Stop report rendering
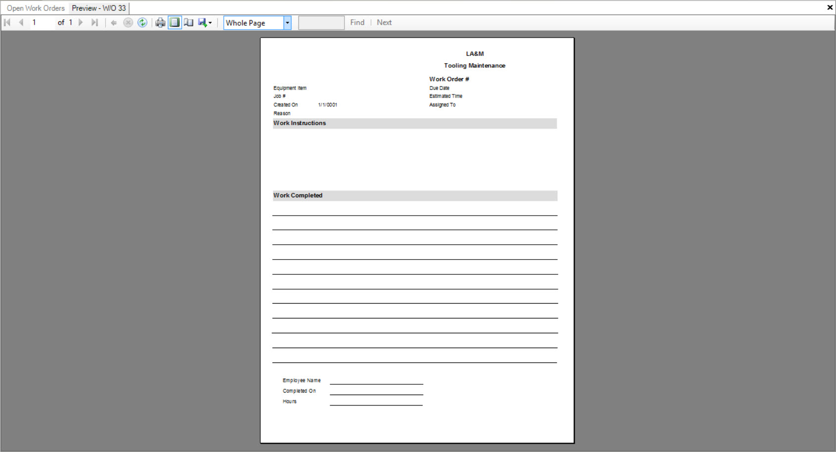The width and height of the screenshot is (836, 452). pos(128,23)
